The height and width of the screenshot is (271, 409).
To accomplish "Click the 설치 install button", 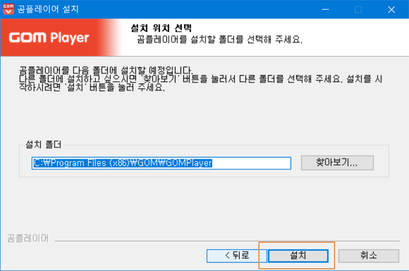I will 298,256.
